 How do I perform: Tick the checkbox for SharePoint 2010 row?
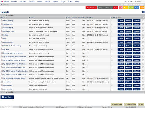tap(143, 42)
